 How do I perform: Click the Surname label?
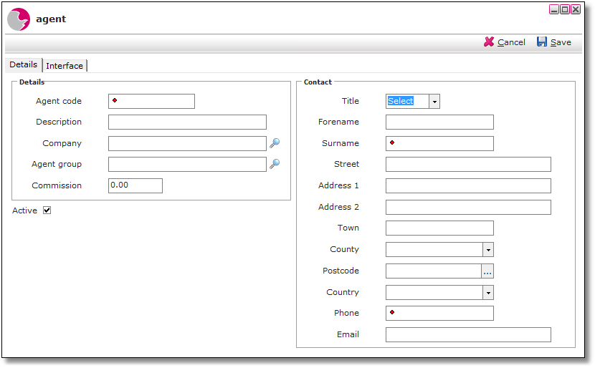(x=341, y=143)
